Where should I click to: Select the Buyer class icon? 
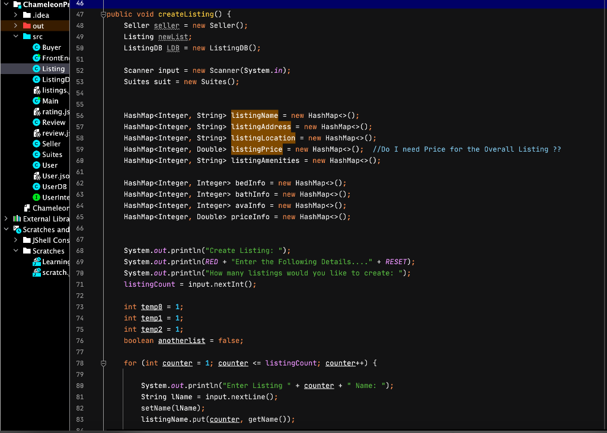click(37, 47)
